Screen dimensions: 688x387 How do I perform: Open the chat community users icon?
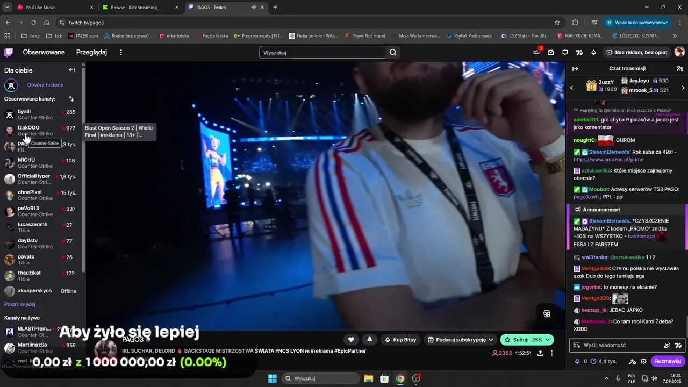coord(679,69)
